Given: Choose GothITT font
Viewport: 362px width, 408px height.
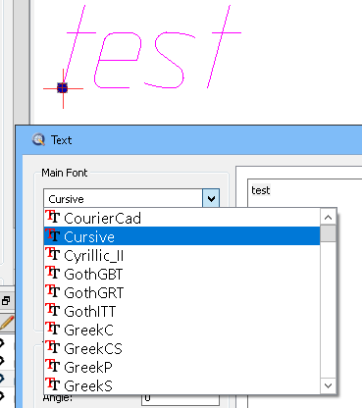Looking at the screenshot, I should [x=181, y=311].
